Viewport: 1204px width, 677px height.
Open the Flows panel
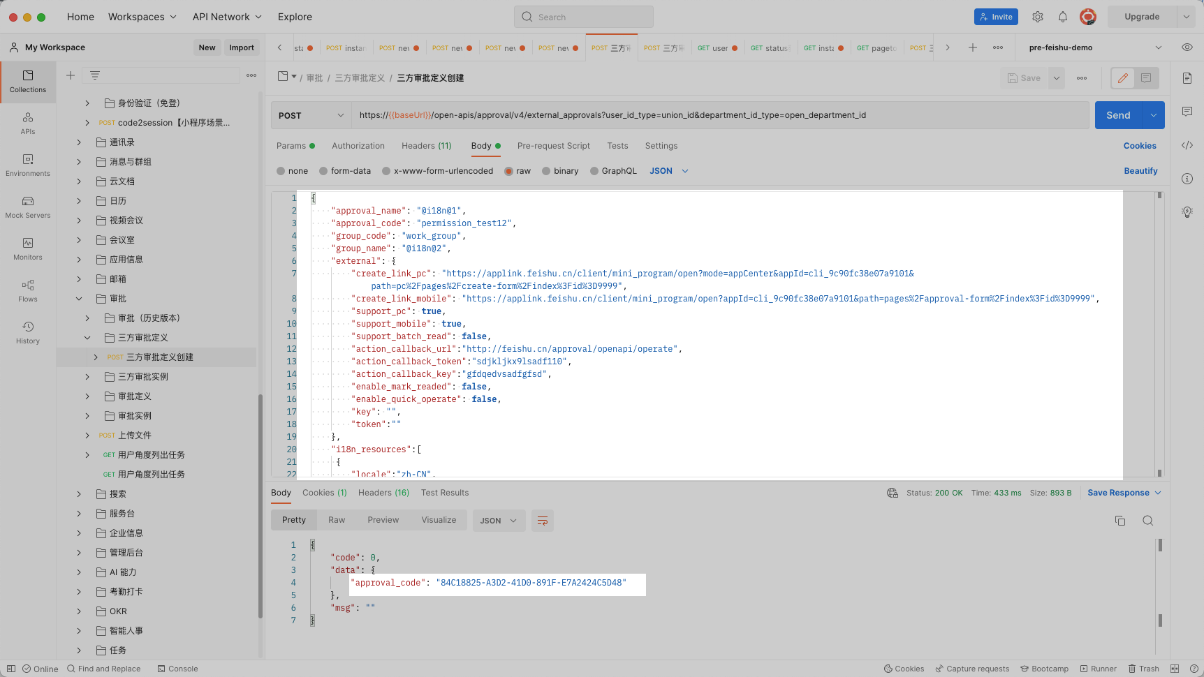tap(28, 291)
